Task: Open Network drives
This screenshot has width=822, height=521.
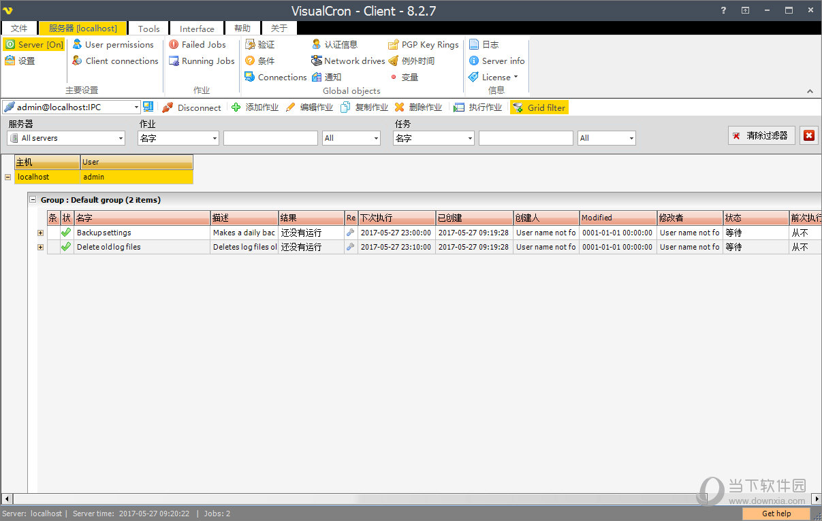Action: (348, 61)
